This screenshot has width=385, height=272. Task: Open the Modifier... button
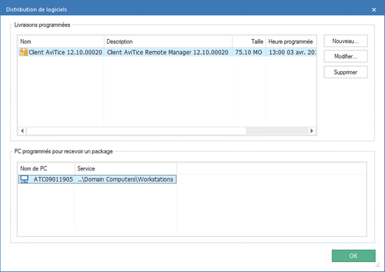345,57
